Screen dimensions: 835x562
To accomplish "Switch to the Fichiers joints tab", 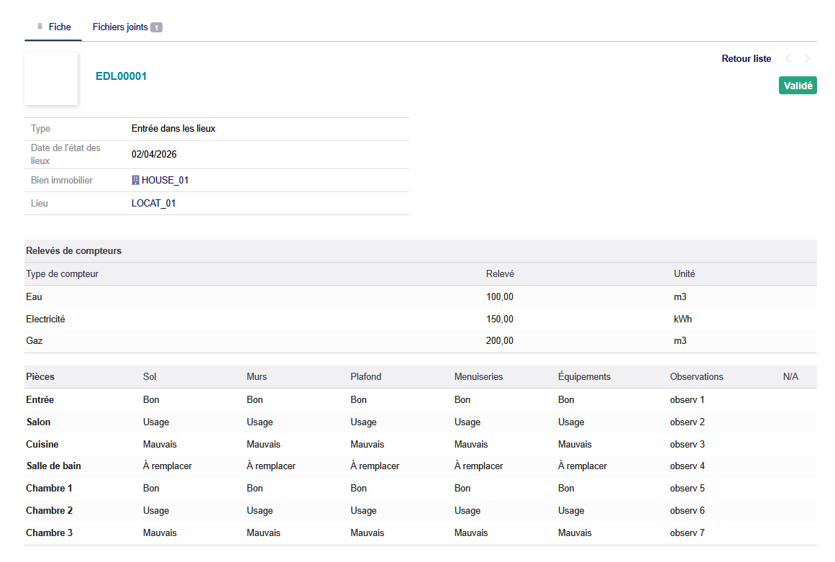I will [120, 27].
